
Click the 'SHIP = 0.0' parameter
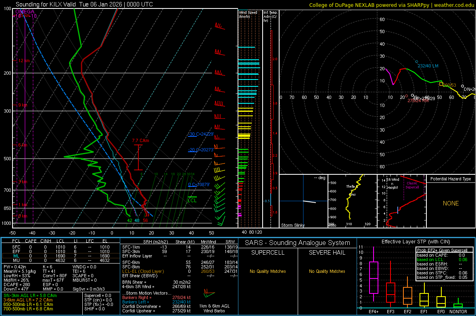tap(94, 309)
